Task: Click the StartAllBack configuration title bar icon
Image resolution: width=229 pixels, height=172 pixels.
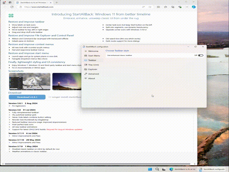Action: (84, 47)
